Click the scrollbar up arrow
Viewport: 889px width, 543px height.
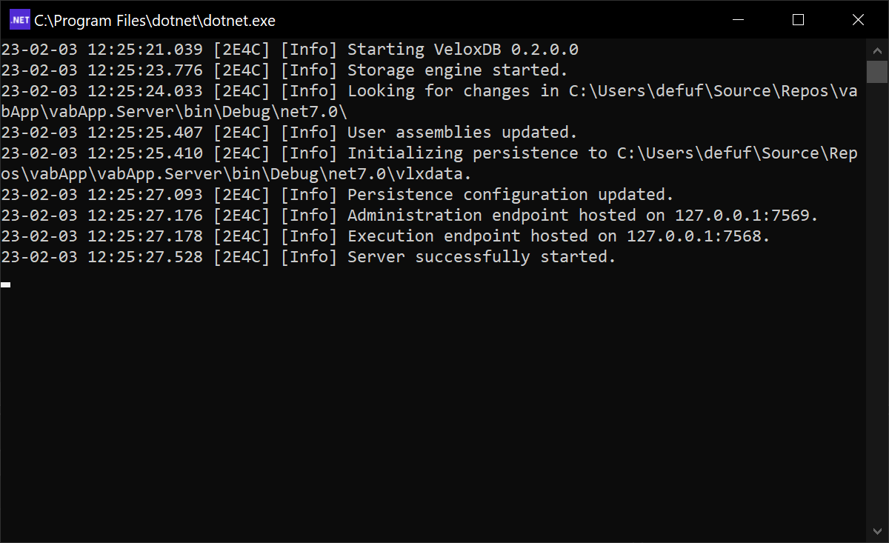(877, 50)
